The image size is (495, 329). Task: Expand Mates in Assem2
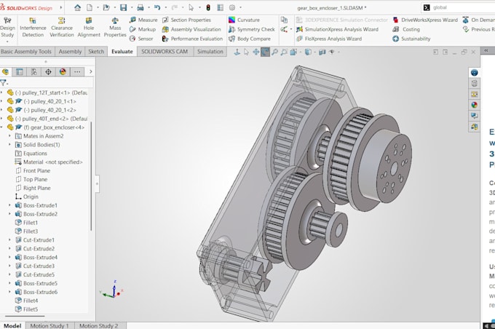[x=9, y=136]
